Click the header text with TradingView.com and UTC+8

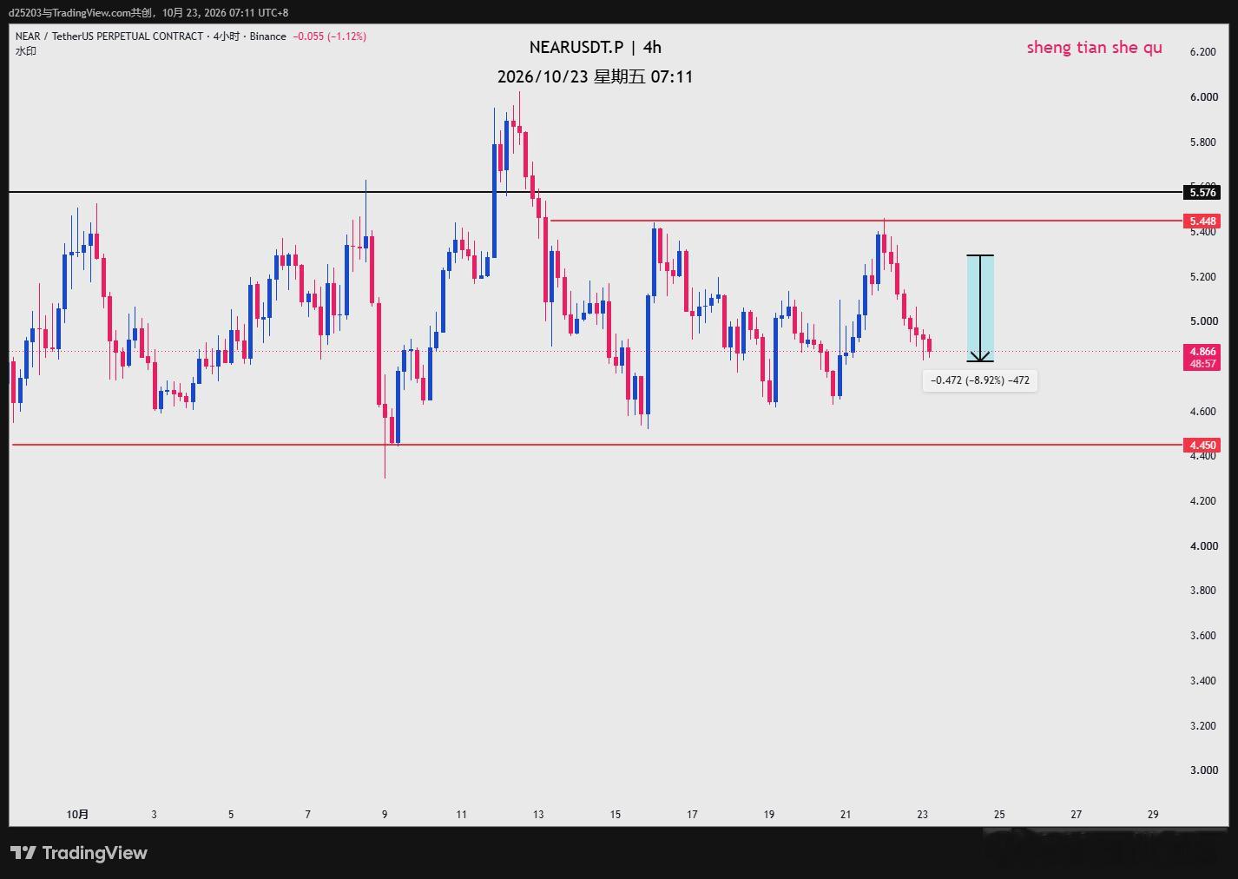[x=148, y=13]
